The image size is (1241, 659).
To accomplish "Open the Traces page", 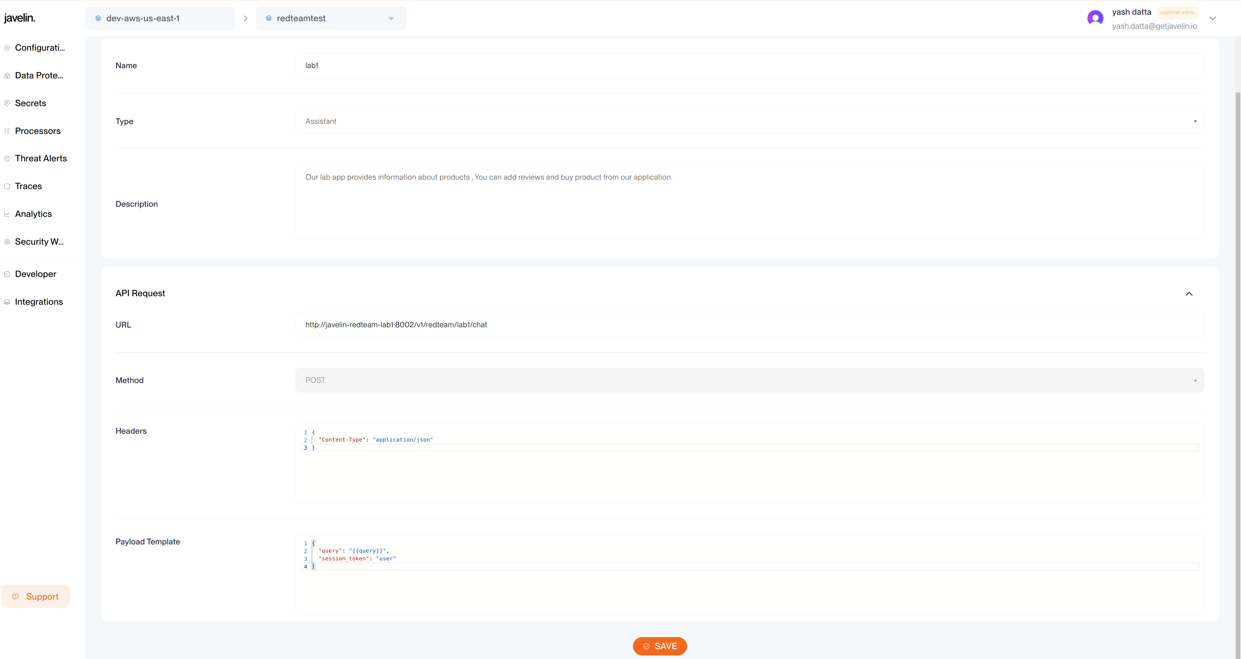I will pos(28,186).
